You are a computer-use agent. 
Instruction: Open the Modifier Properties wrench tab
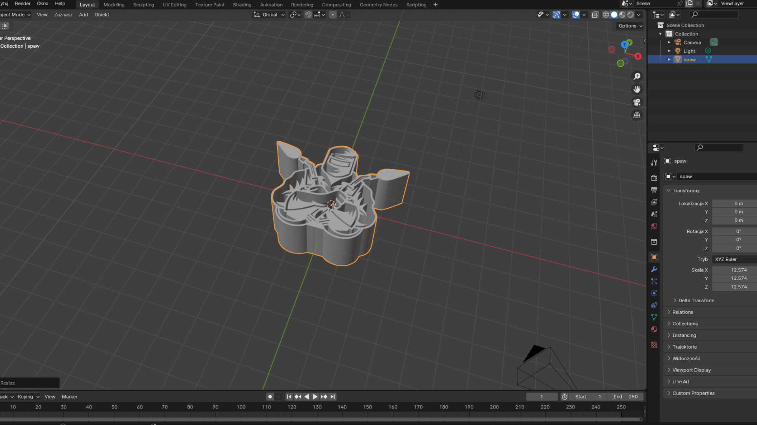(x=654, y=269)
